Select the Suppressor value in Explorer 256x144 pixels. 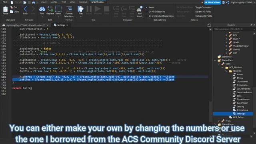pyautogui.click(x=242, y=103)
